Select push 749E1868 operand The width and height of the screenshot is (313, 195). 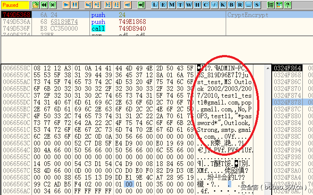click(132, 22)
